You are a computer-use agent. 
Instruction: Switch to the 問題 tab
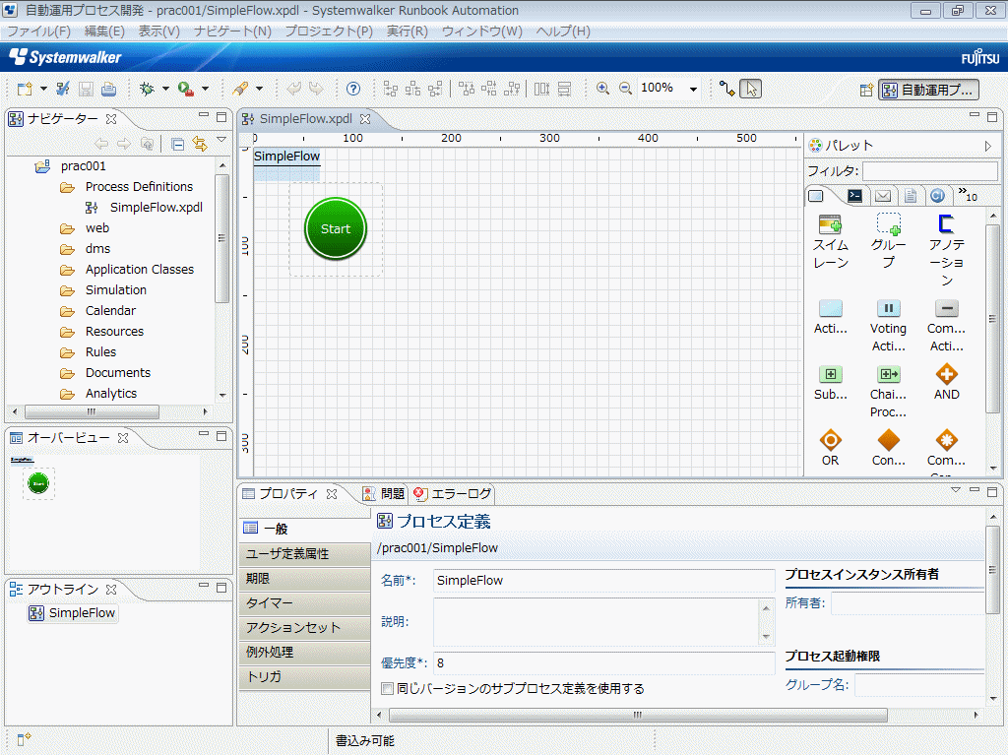[385, 494]
